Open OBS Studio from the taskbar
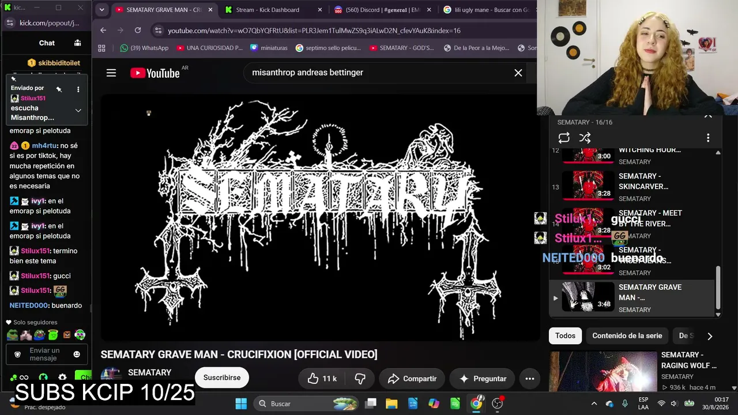The width and height of the screenshot is (738, 415). click(498, 403)
